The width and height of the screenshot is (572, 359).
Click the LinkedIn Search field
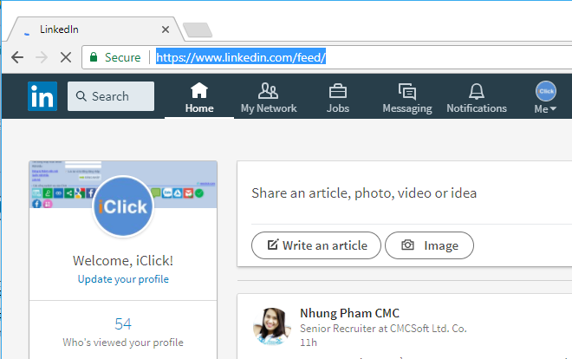111,96
